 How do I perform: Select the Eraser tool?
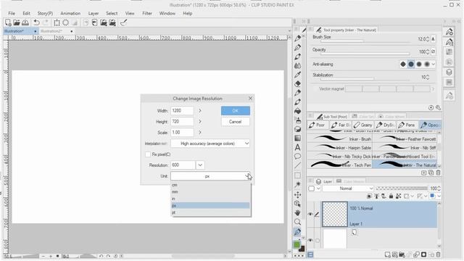(298, 83)
